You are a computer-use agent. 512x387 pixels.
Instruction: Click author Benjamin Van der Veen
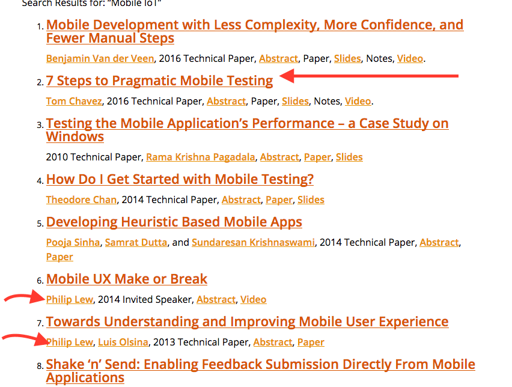coord(100,58)
